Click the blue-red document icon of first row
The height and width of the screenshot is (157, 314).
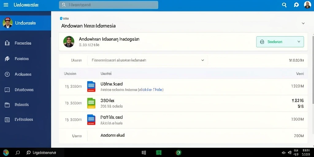tap(91, 86)
